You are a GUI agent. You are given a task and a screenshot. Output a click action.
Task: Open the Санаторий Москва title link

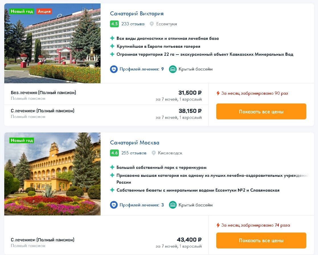coord(134,143)
